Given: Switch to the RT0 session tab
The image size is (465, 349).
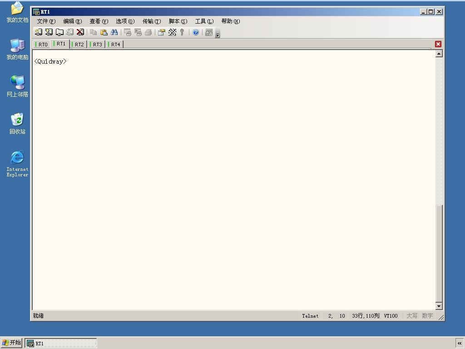Looking at the screenshot, I should tap(41, 45).
